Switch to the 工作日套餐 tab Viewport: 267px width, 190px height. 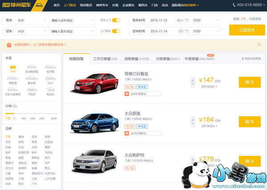[105, 59]
